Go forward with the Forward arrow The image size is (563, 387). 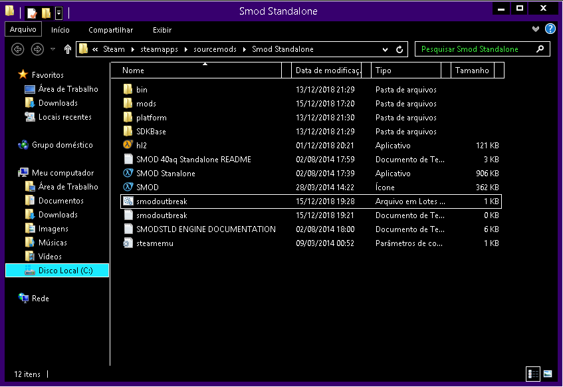(37, 49)
